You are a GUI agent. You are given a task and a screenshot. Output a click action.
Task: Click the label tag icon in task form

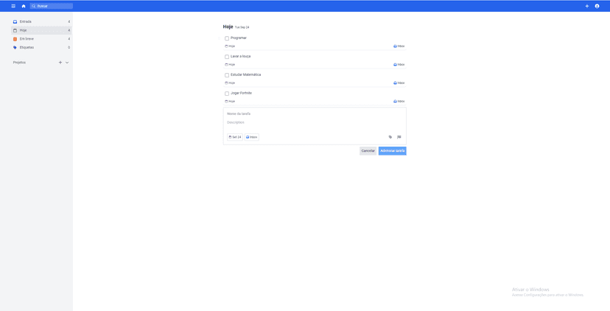click(390, 137)
